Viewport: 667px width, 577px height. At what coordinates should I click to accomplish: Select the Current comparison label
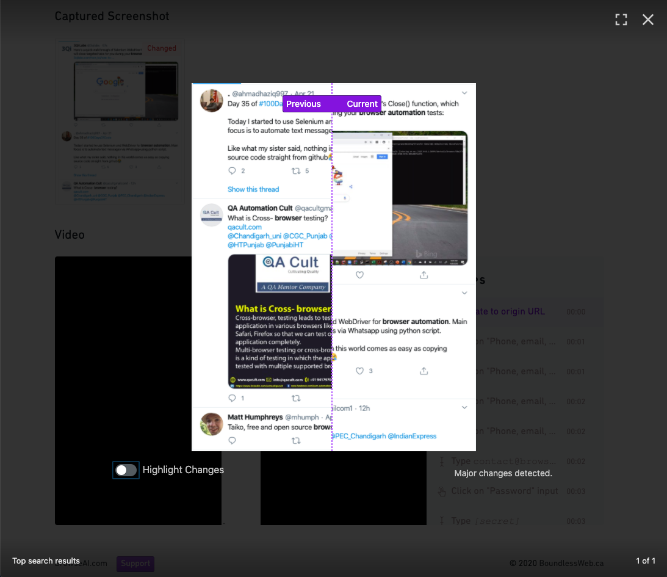coord(362,104)
